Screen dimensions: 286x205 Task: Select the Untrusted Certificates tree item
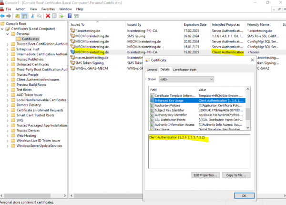point(32,64)
